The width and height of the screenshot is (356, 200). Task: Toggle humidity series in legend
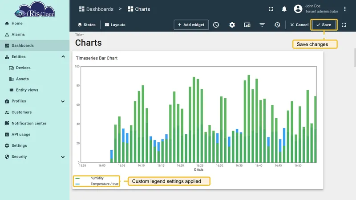tap(97, 178)
